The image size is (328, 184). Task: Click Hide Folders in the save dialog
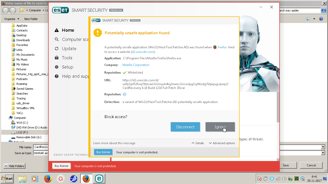[x=14, y=166]
